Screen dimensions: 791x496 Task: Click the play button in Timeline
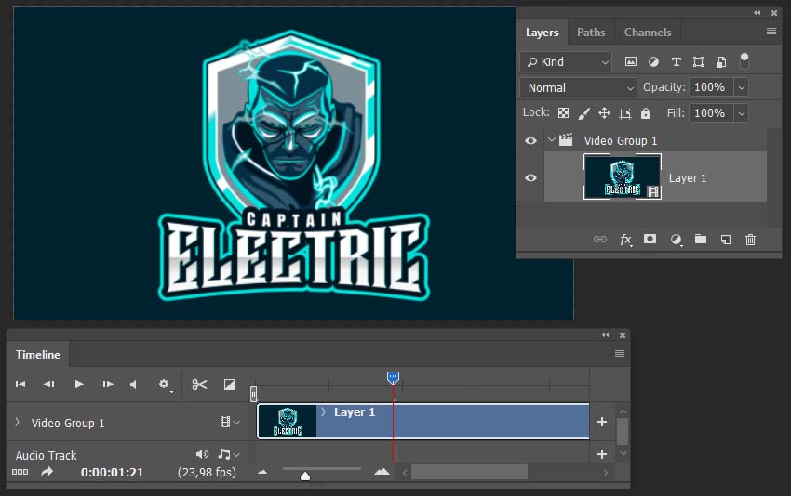[79, 385]
